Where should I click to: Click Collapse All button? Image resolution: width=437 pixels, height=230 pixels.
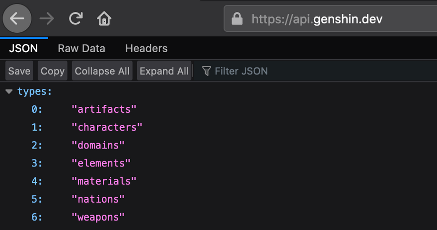(102, 71)
